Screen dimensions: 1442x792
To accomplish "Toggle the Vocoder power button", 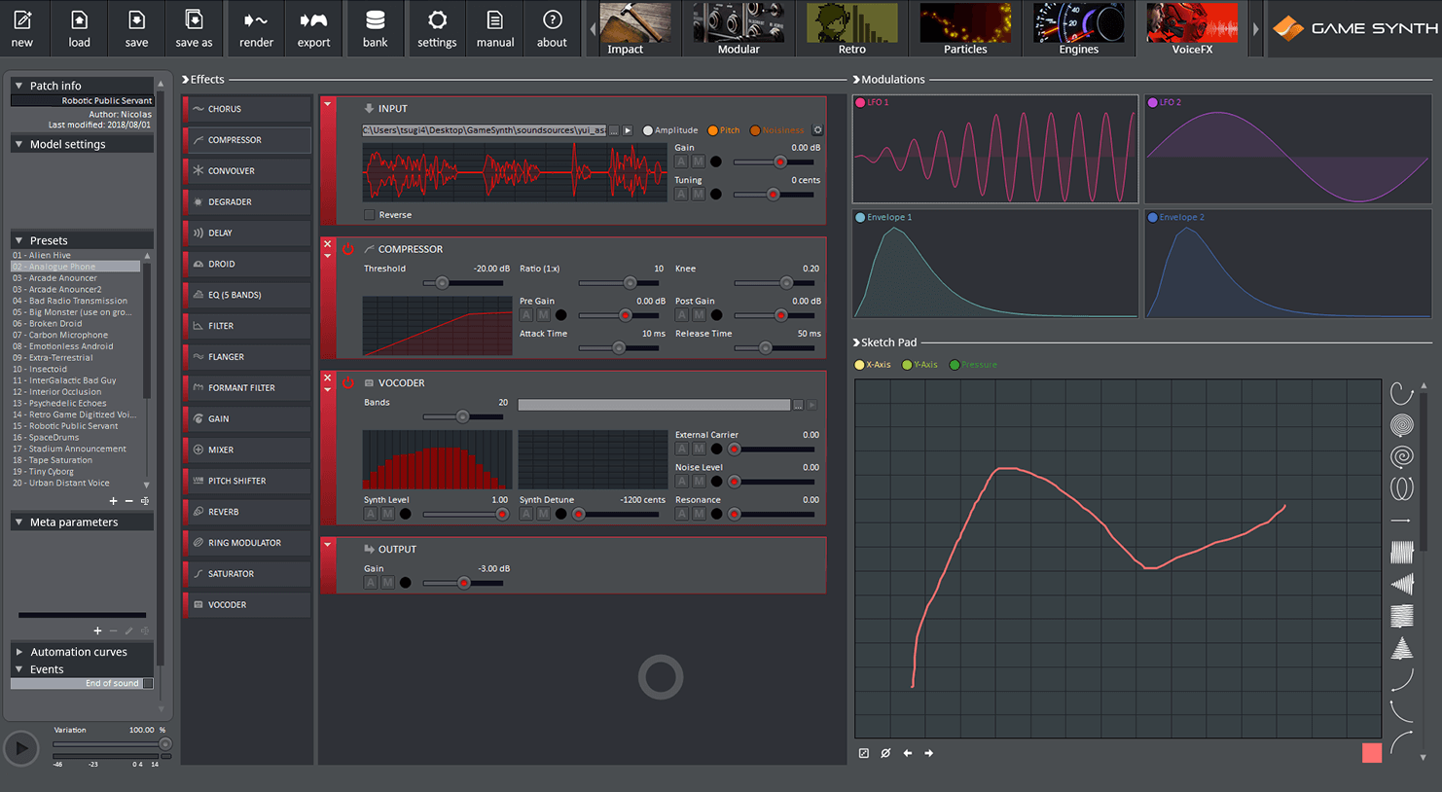I will click(348, 383).
